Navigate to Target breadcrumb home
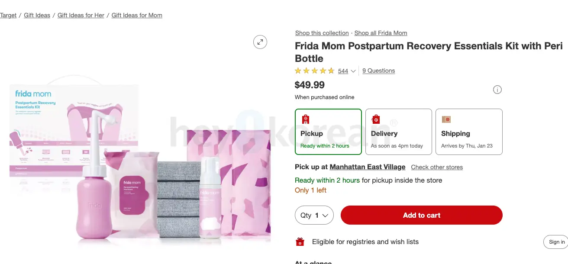The width and height of the screenshot is (568, 264). click(8, 15)
